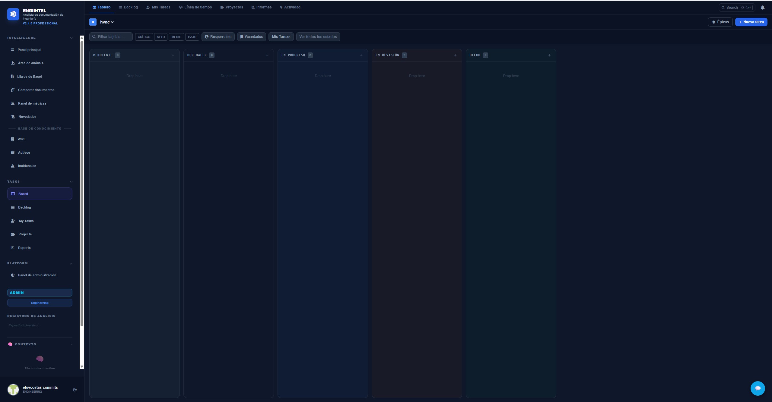Open Activos in sidebar
Screen dimensions: 772x402
(x=40, y=152)
